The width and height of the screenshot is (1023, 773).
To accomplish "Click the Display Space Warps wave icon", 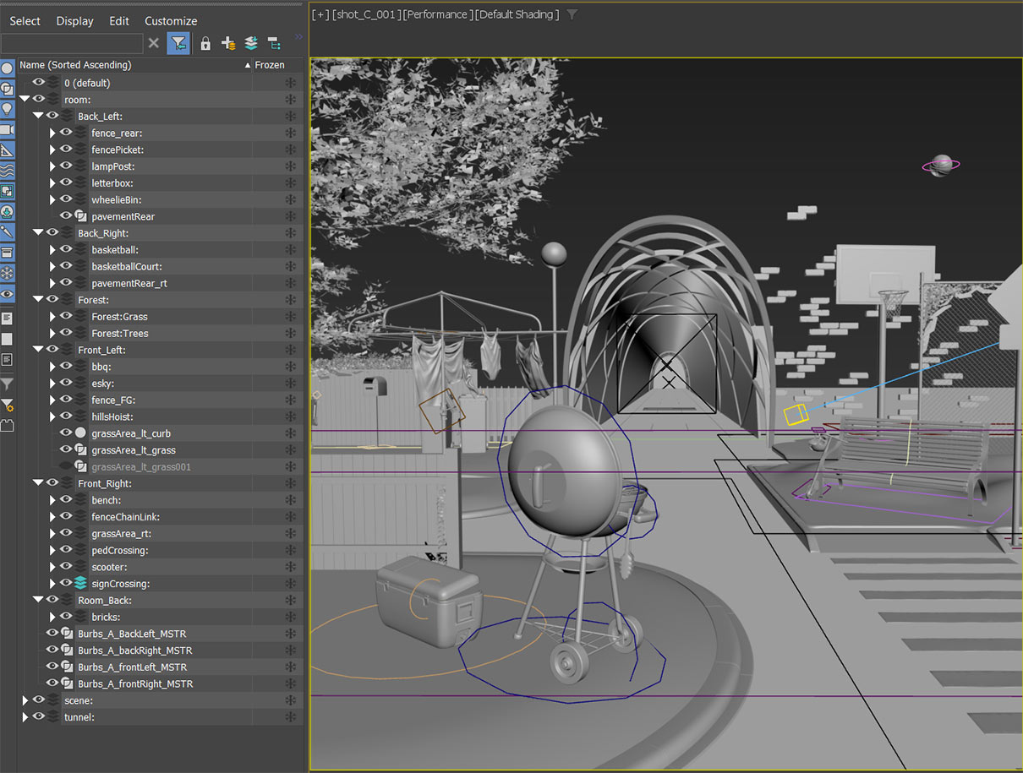I will pos(7,171).
